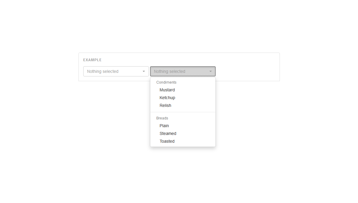The width and height of the screenshot is (358, 203).
Task: Click the divider between Relish and Breads
Action: [x=183, y=112]
